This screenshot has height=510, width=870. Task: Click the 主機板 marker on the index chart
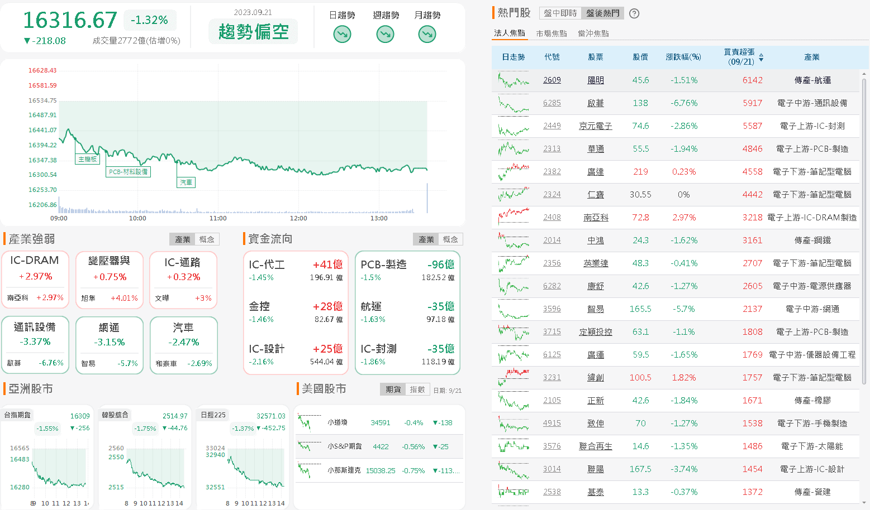tap(87, 159)
